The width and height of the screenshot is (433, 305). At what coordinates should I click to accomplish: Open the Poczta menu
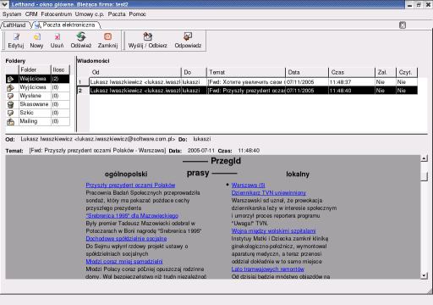tap(117, 14)
